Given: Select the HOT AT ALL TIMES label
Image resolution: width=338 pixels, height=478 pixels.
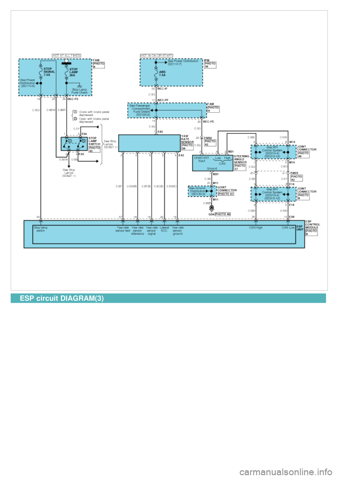Looking at the screenshot, I should (67, 56).
